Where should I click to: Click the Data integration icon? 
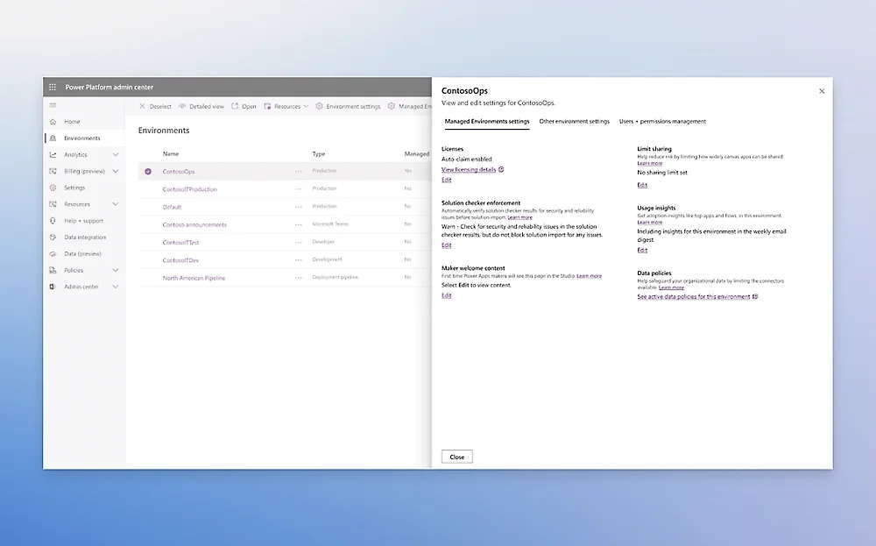(53, 237)
